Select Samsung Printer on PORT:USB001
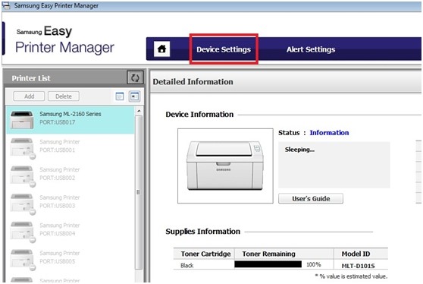This screenshot has height=284, width=423. pyautogui.click(x=70, y=147)
